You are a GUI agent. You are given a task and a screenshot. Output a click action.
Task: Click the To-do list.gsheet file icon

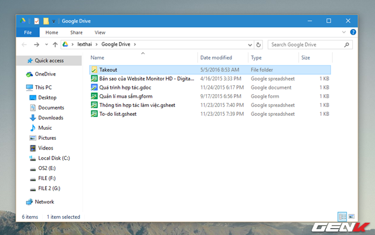[94, 113]
